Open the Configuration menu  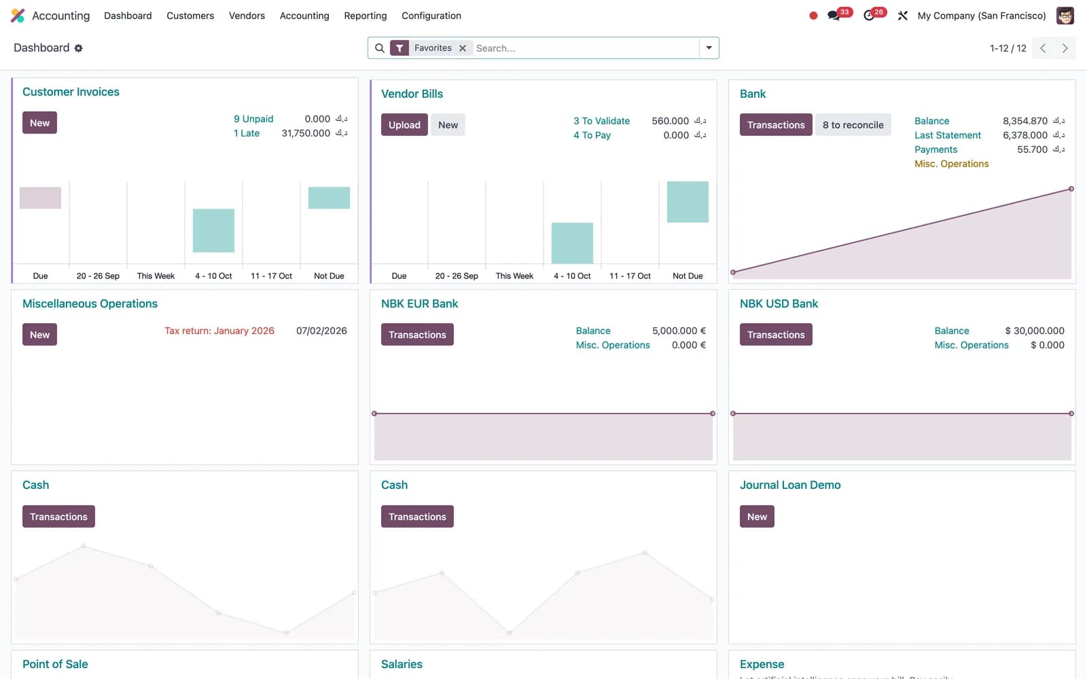click(431, 16)
